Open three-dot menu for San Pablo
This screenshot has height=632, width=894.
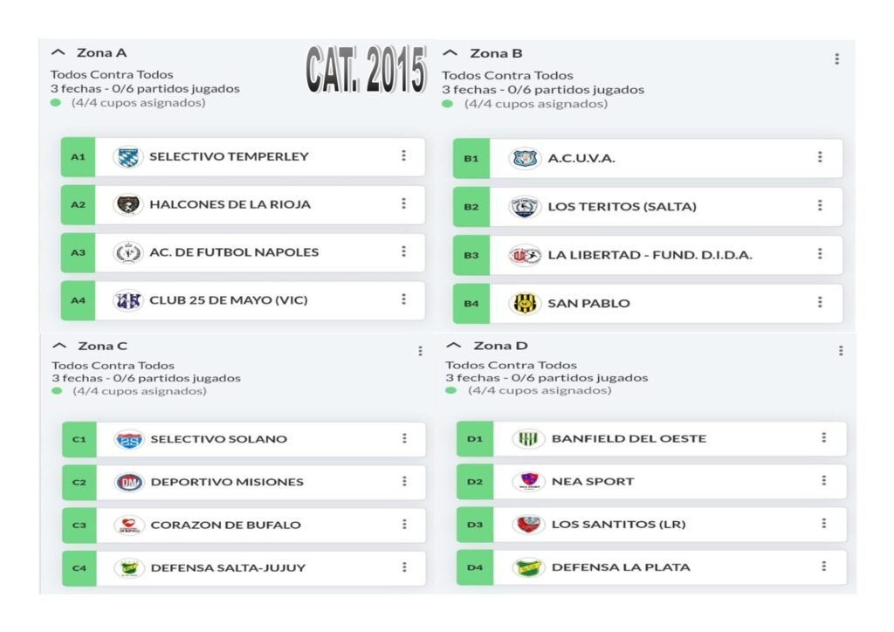tap(820, 302)
